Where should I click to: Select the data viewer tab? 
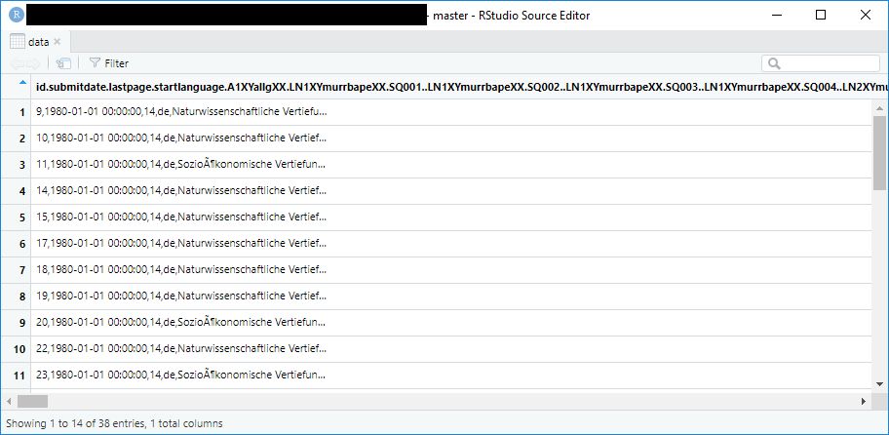(x=36, y=42)
